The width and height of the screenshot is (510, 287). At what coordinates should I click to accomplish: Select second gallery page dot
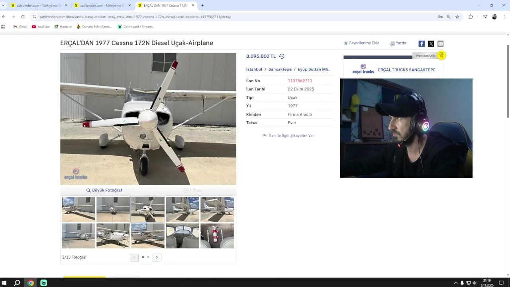click(148, 257)
